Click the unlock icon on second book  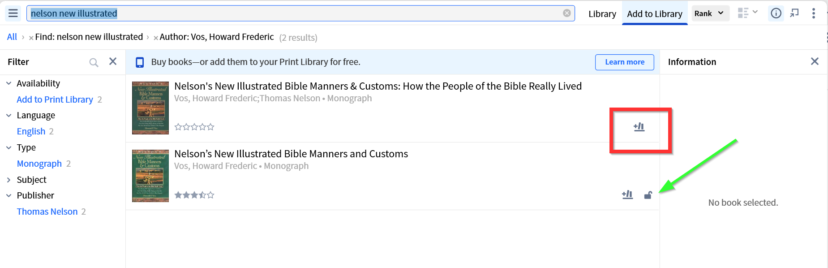click(648, 195)
